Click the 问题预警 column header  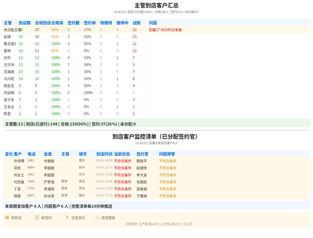pos(167,154)
